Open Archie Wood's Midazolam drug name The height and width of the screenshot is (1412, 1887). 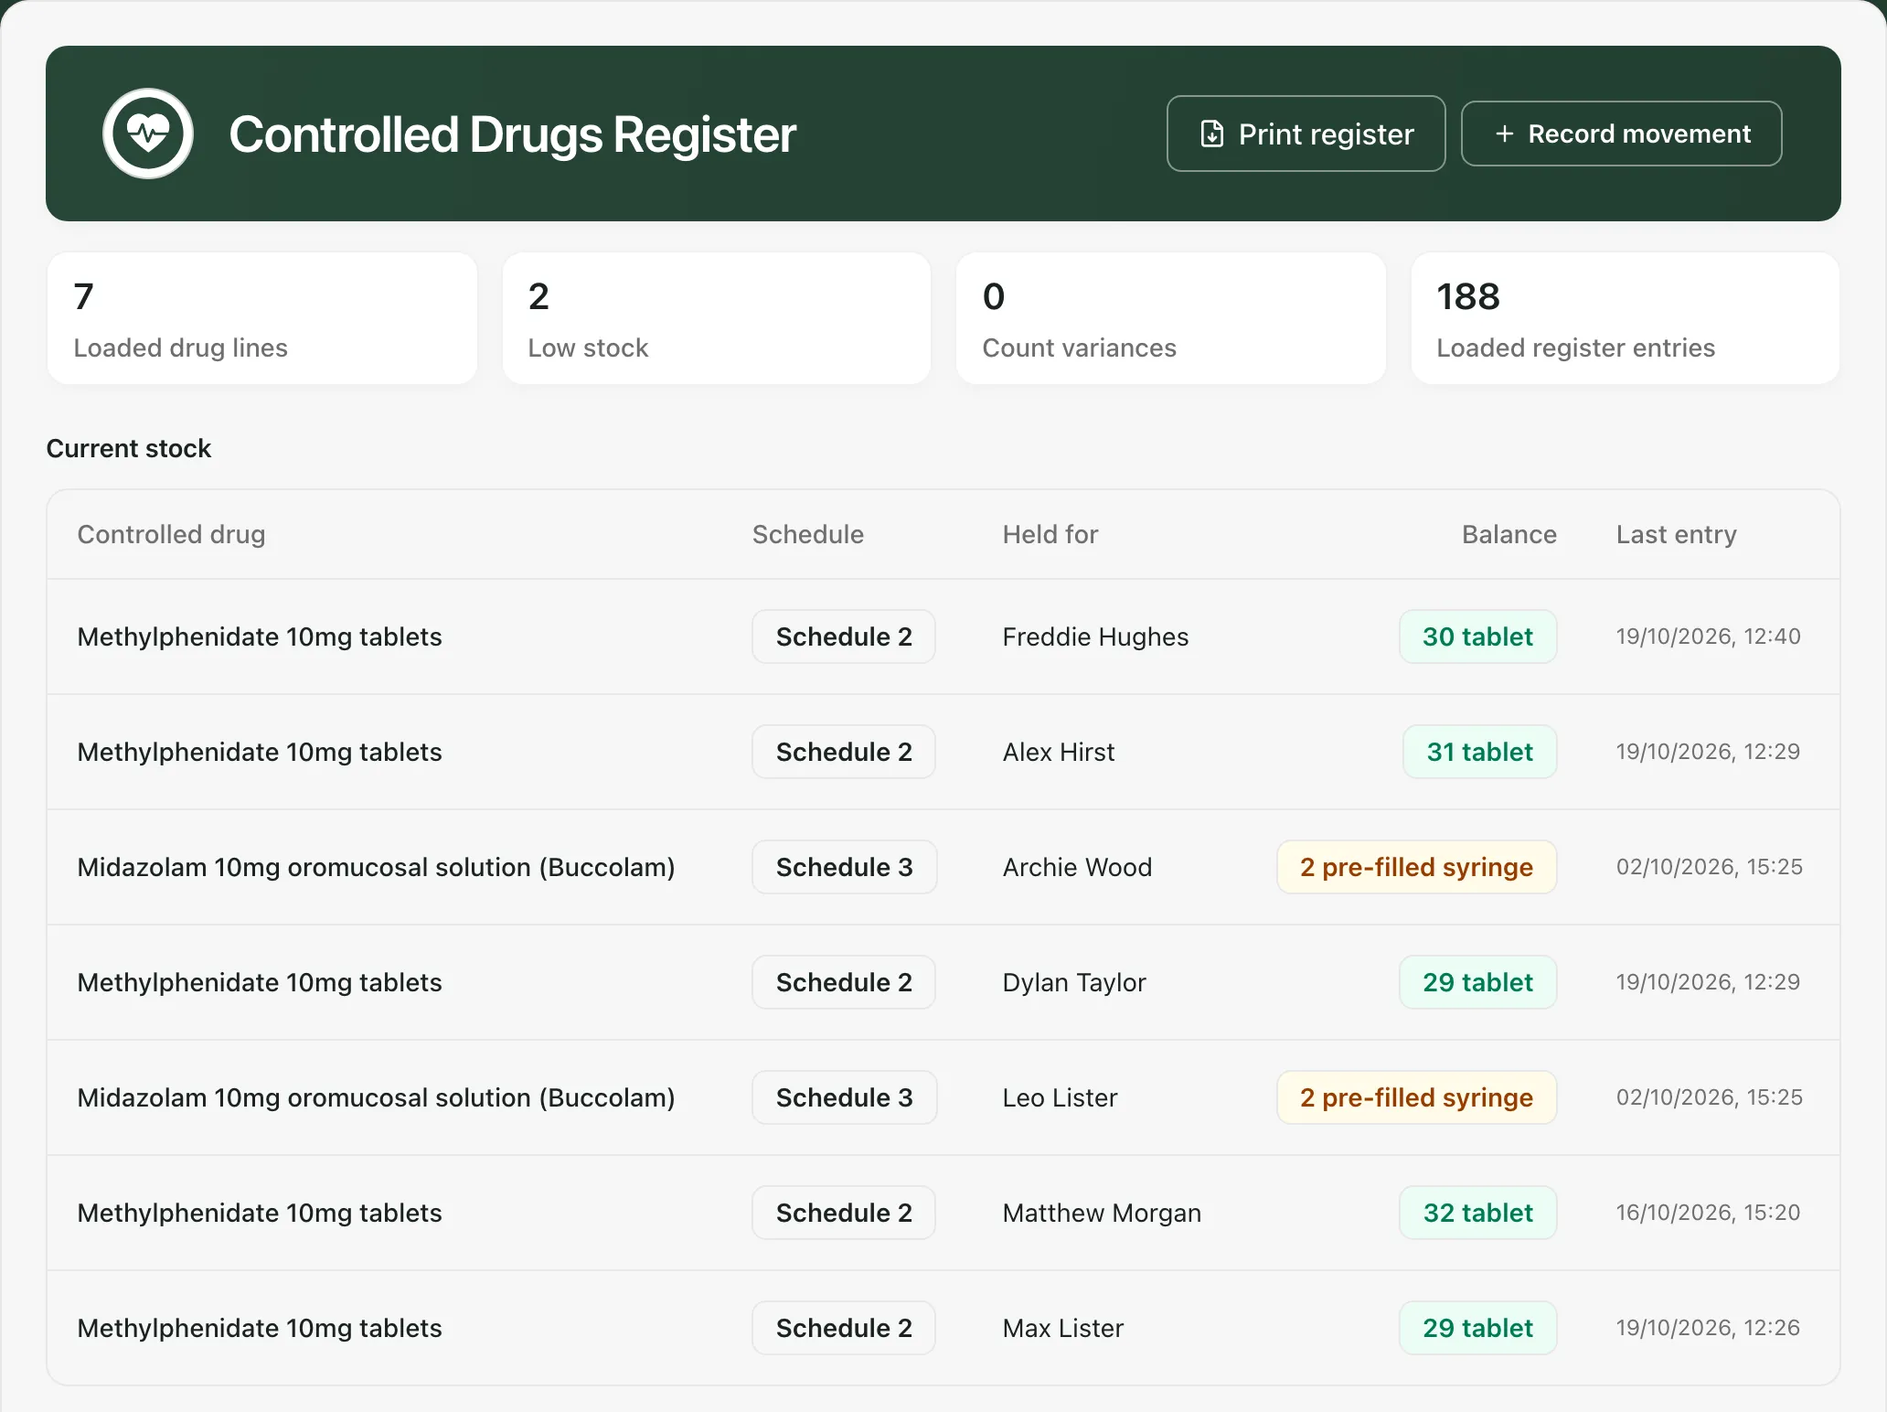(x=376, y=867)
